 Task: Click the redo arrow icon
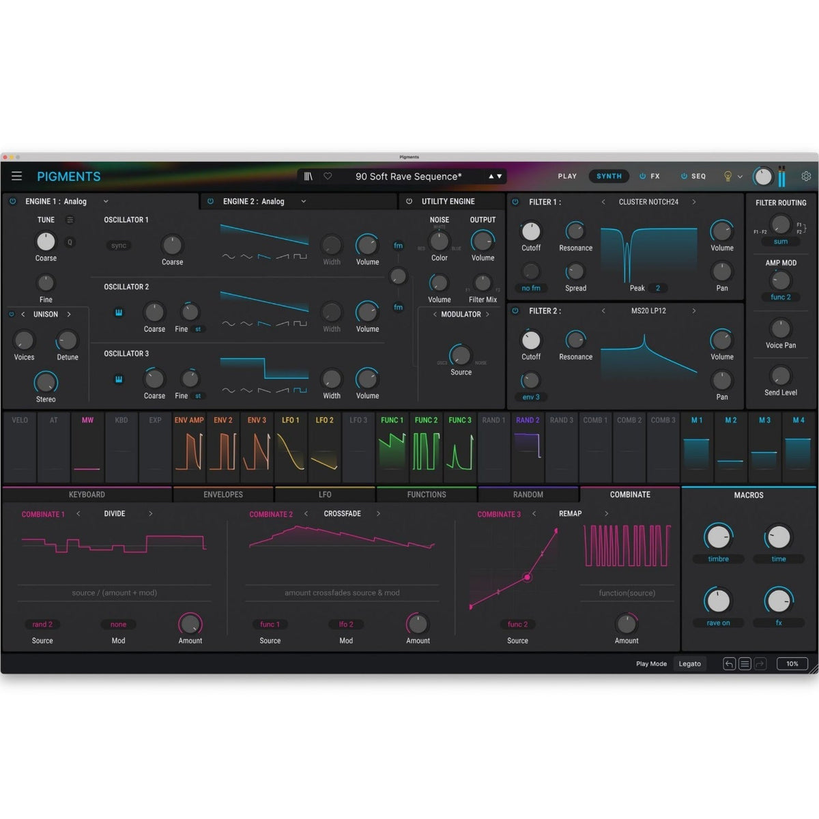760,663
